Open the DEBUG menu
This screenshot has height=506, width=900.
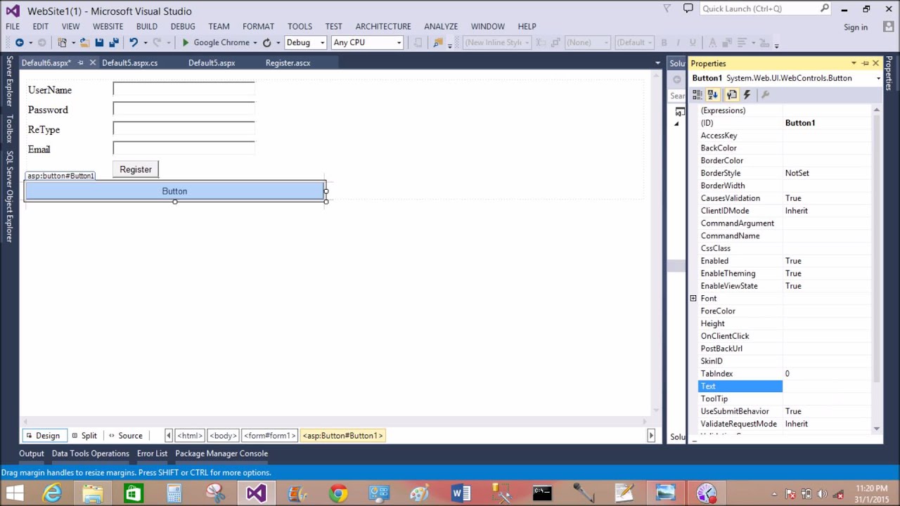pyautogui.click(x=183, y=26)
